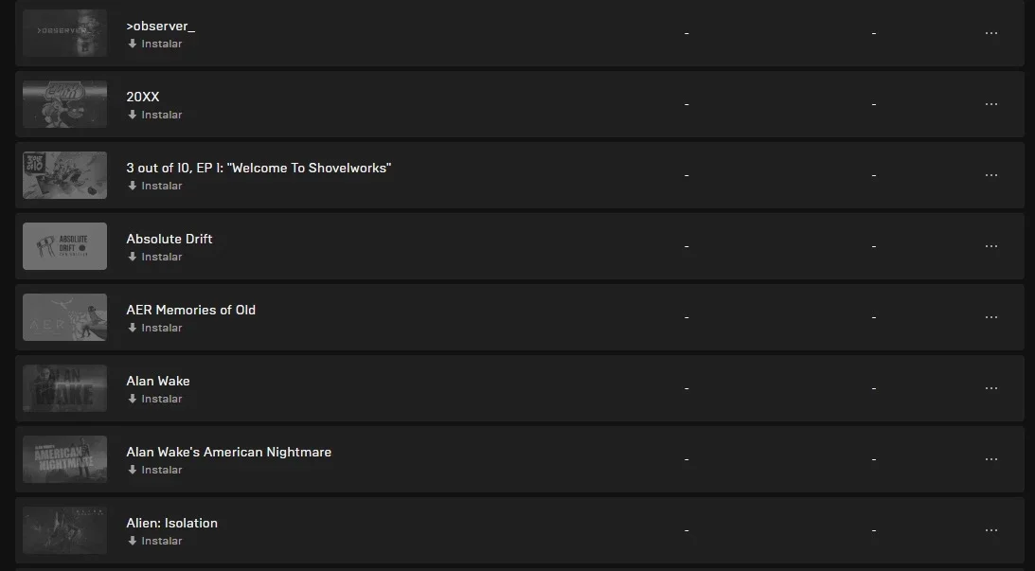Open more options for AER Memories of Old
Screen dimensions: 1035x571
(x=990, y=317)
